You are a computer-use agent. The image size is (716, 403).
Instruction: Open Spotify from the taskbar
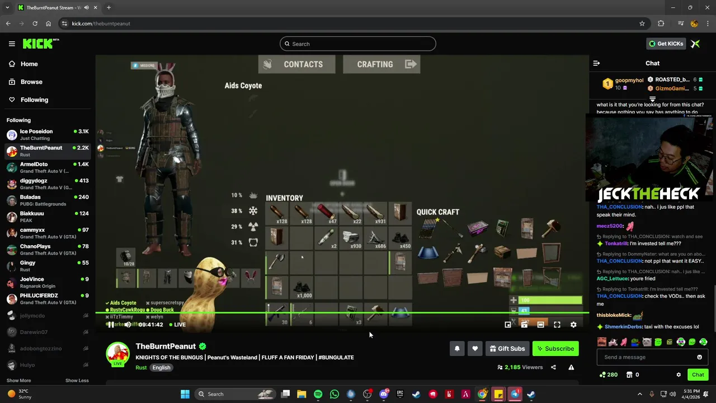click(318, 394)
